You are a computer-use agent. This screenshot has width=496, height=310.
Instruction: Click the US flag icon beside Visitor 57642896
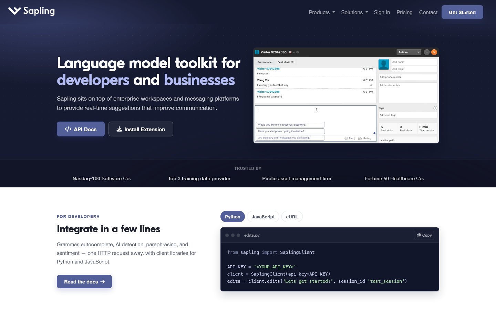(290, 52)
